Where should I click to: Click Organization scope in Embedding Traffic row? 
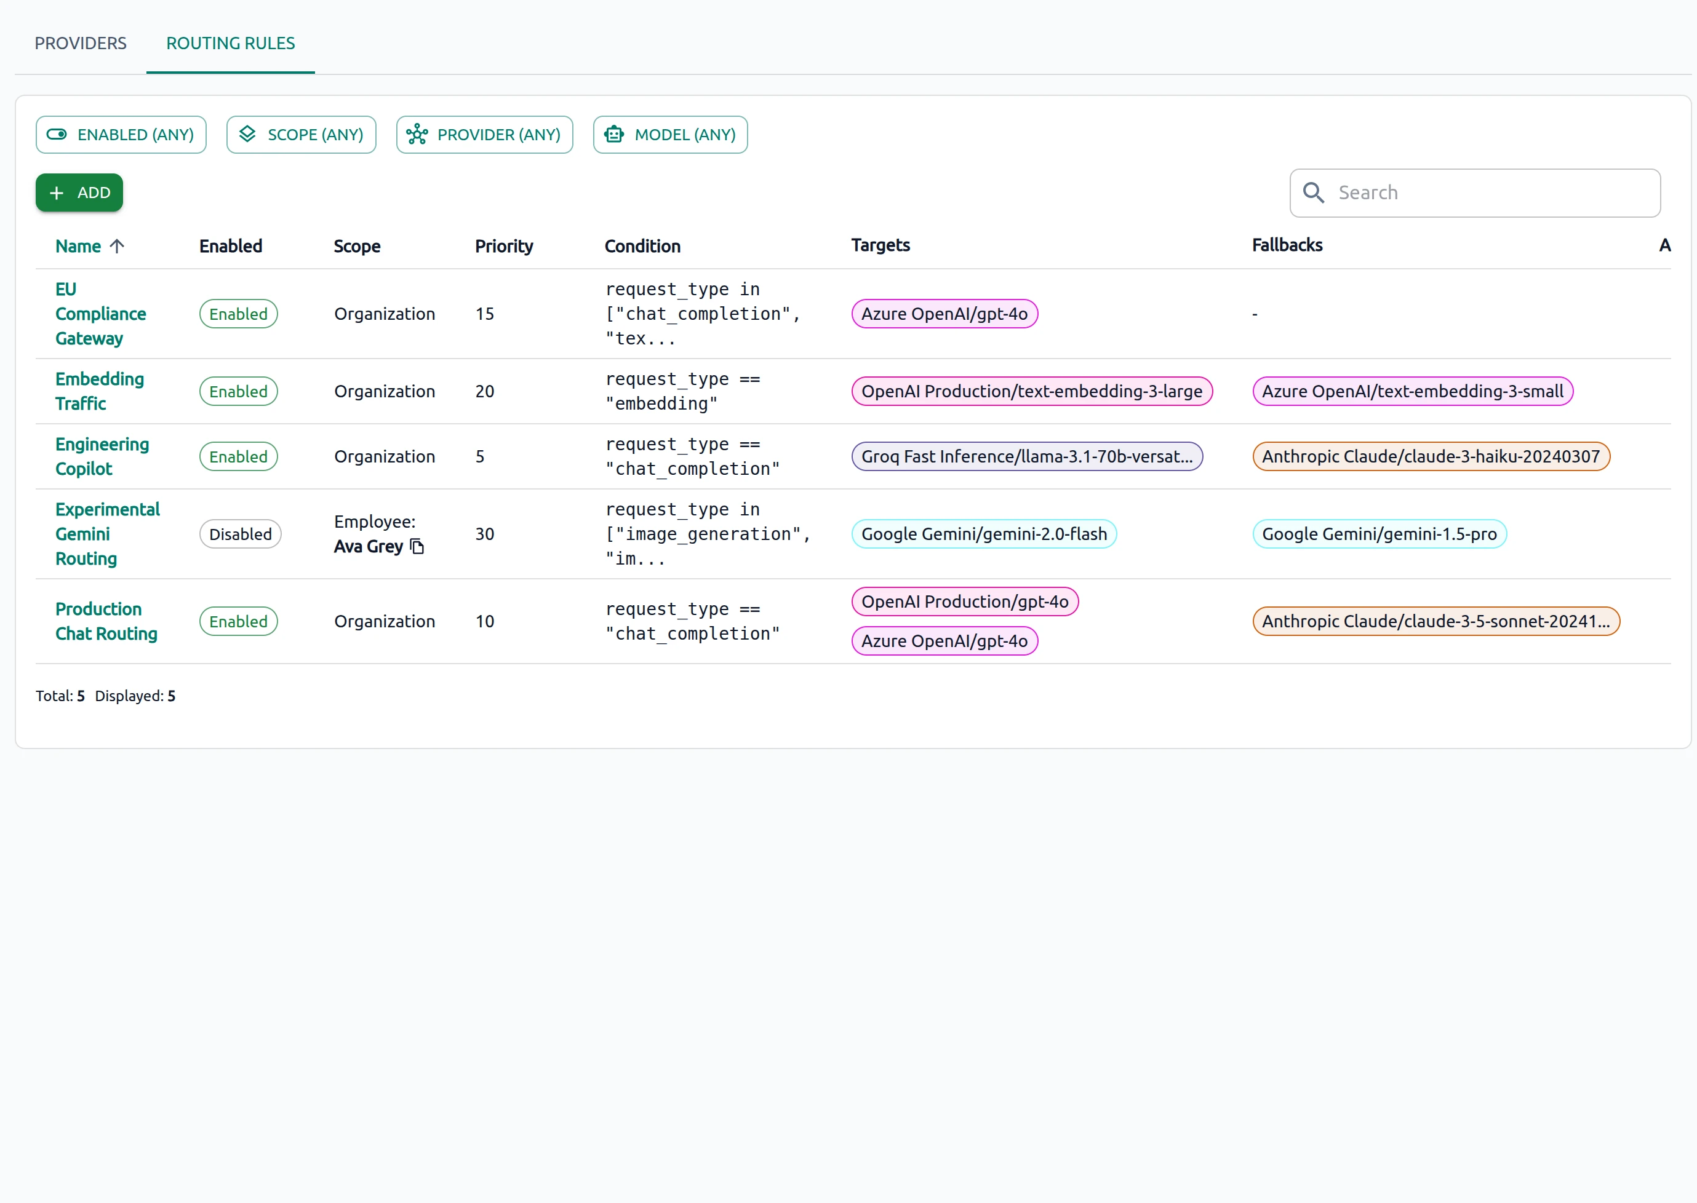[x=385, y=391]
